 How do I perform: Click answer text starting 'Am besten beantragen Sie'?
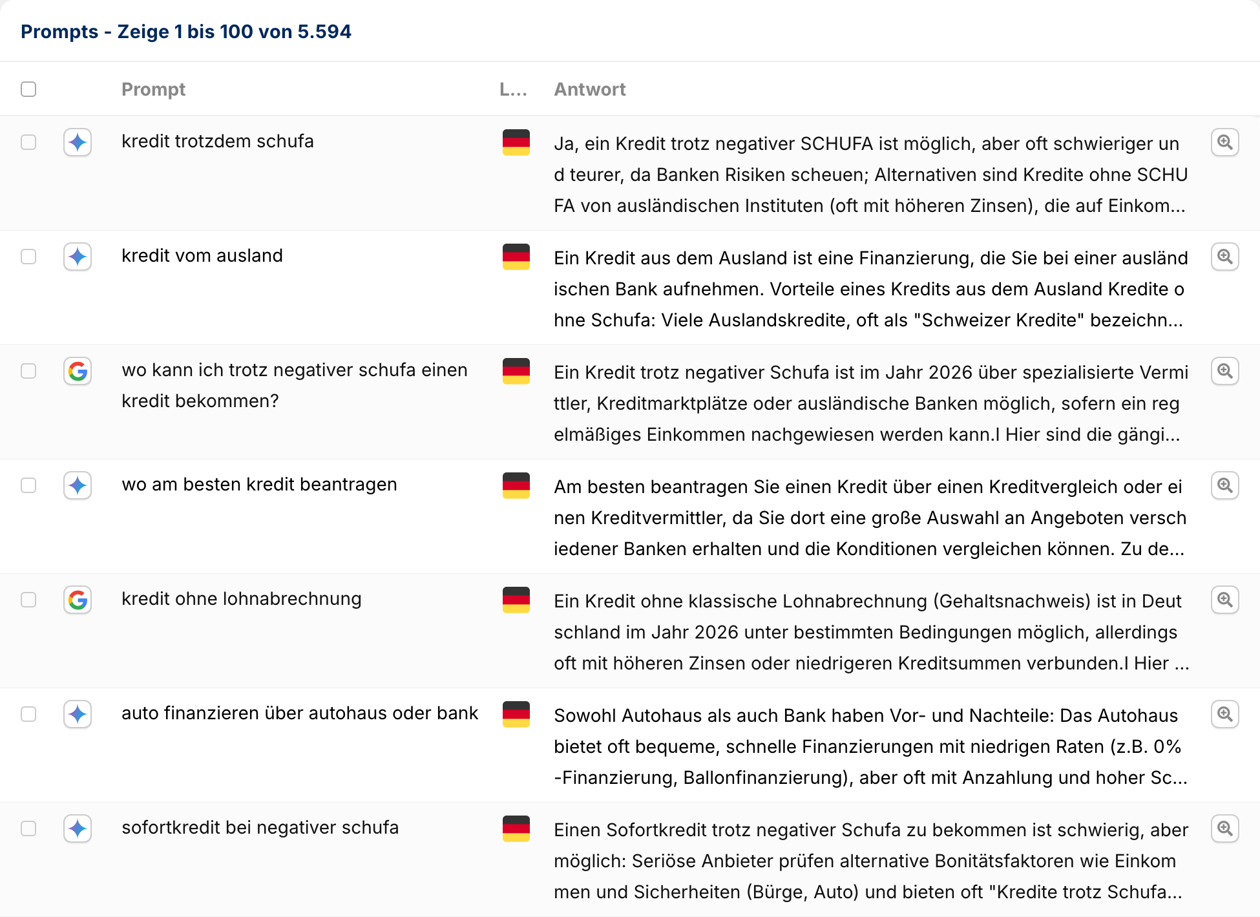click(x=870, y=517)
